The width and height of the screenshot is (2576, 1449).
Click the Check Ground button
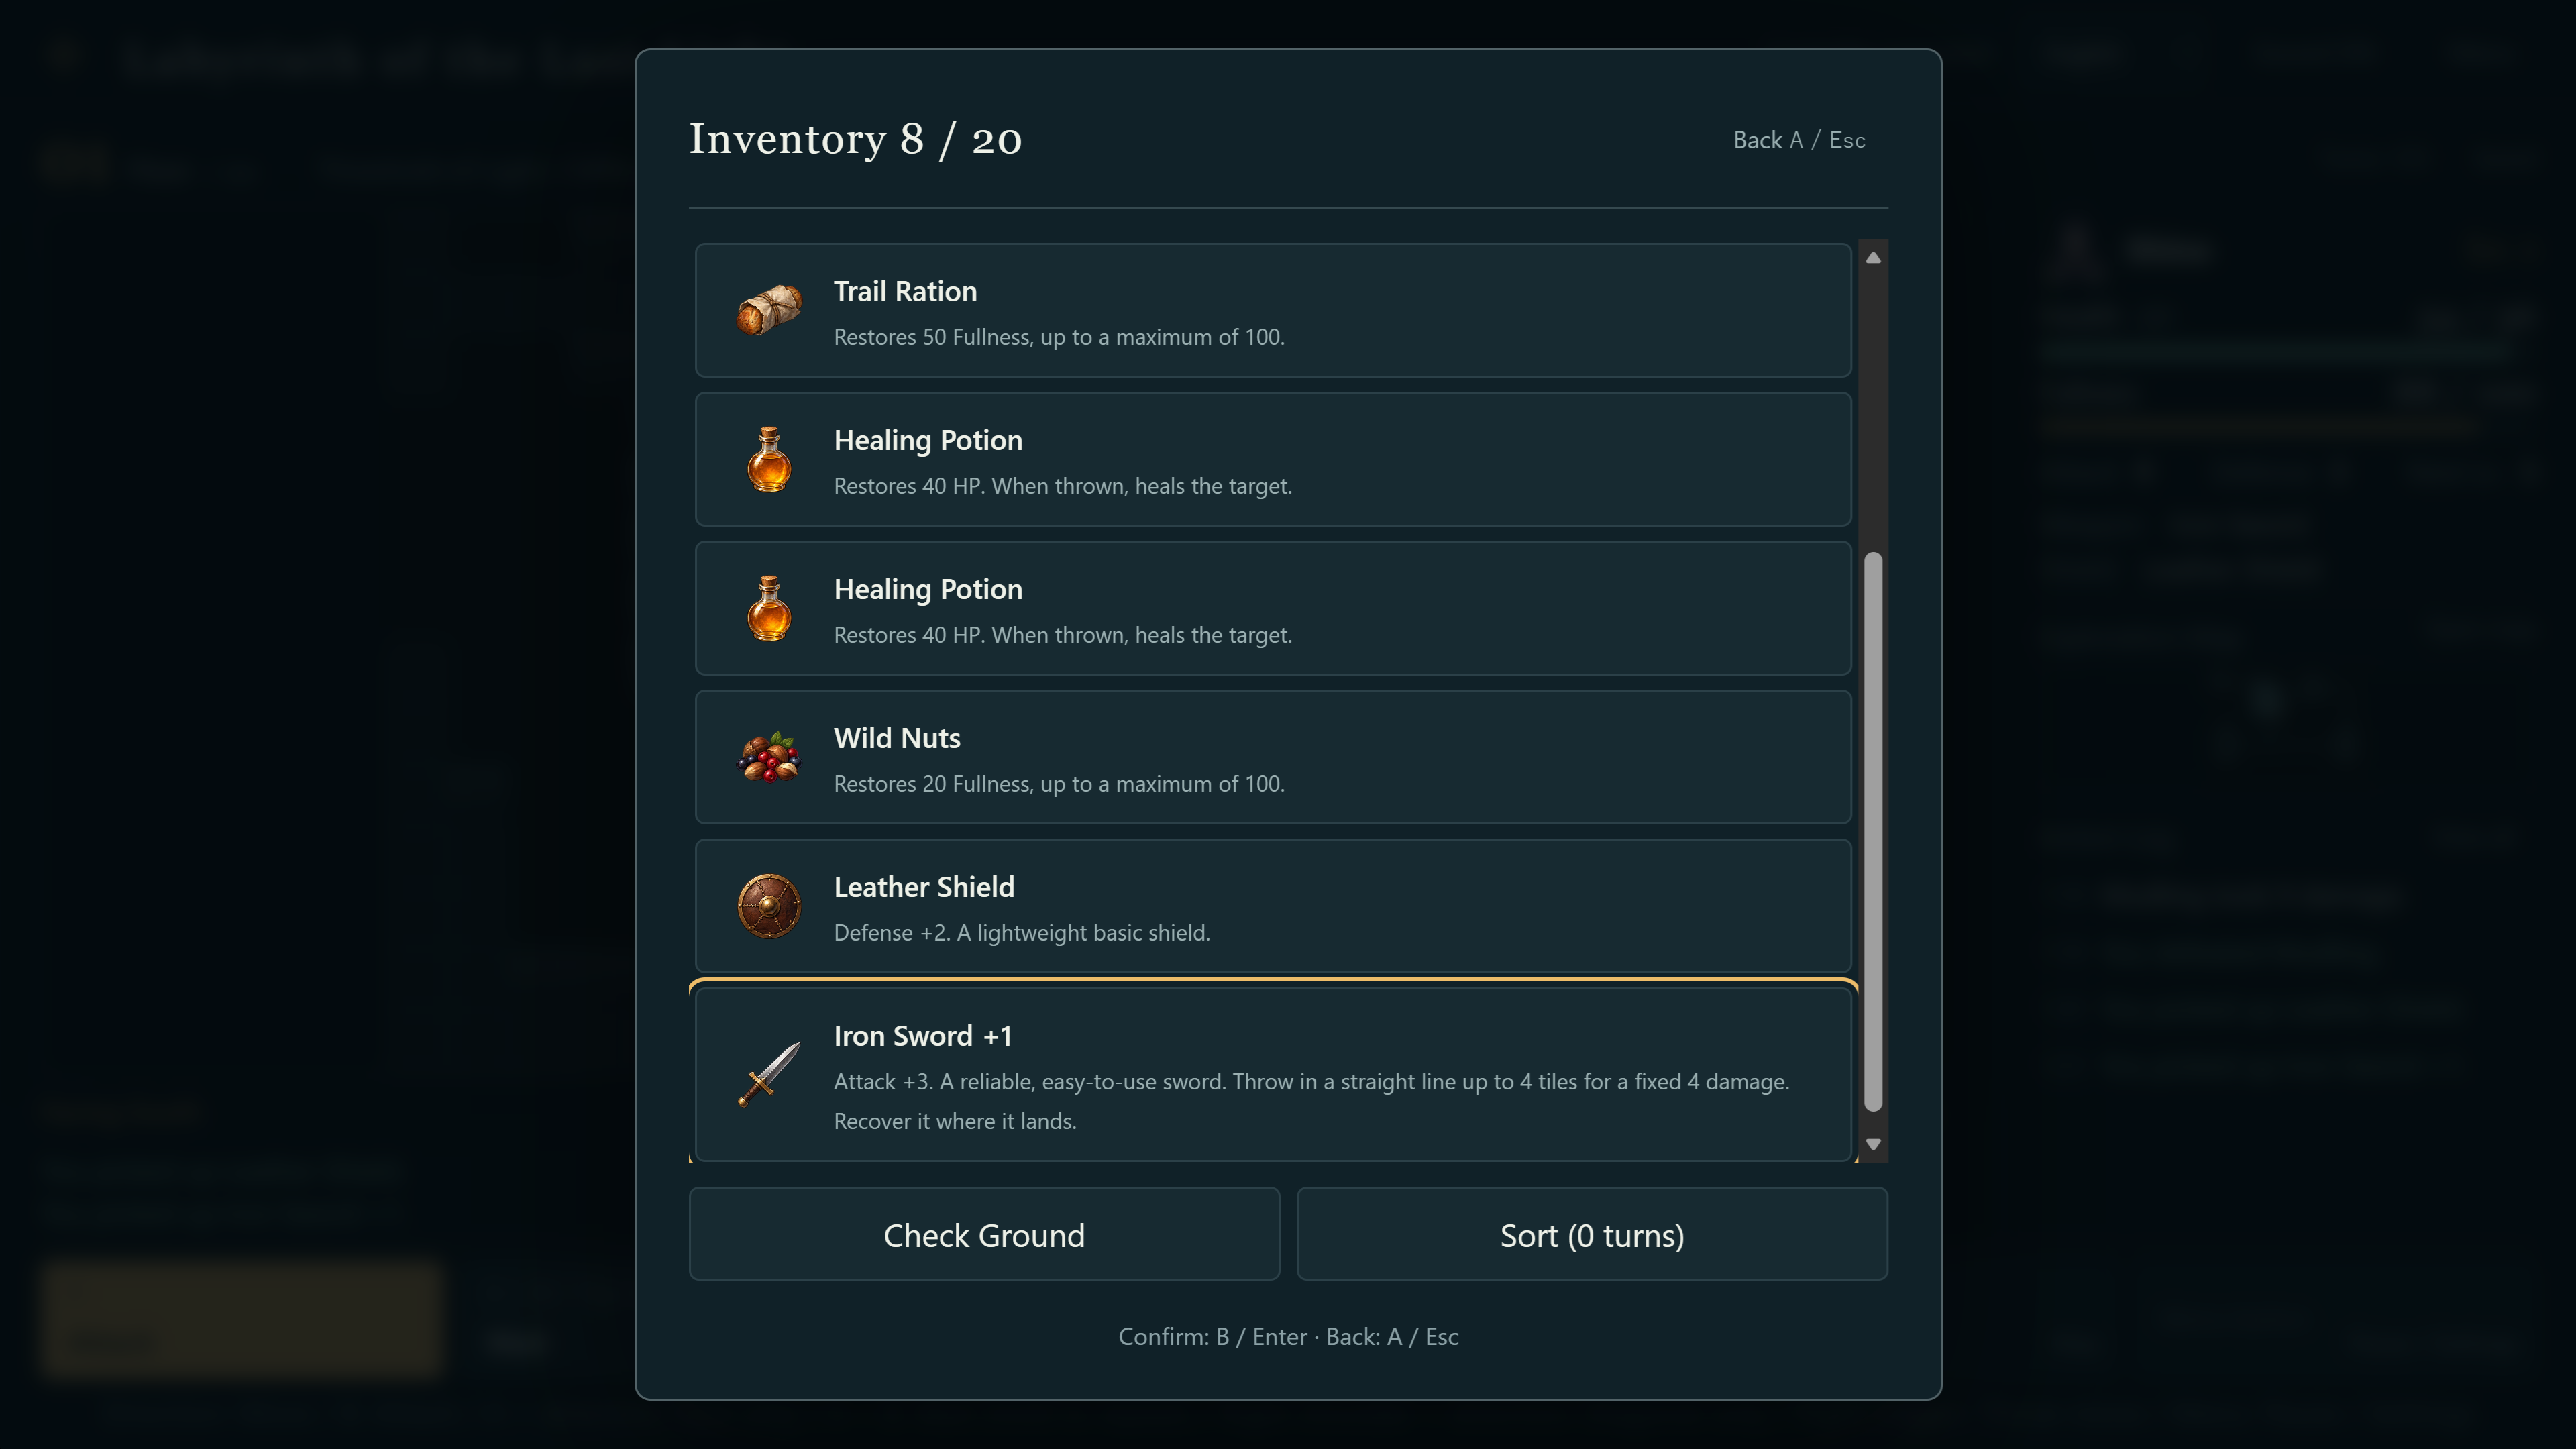coord(984,1234)
